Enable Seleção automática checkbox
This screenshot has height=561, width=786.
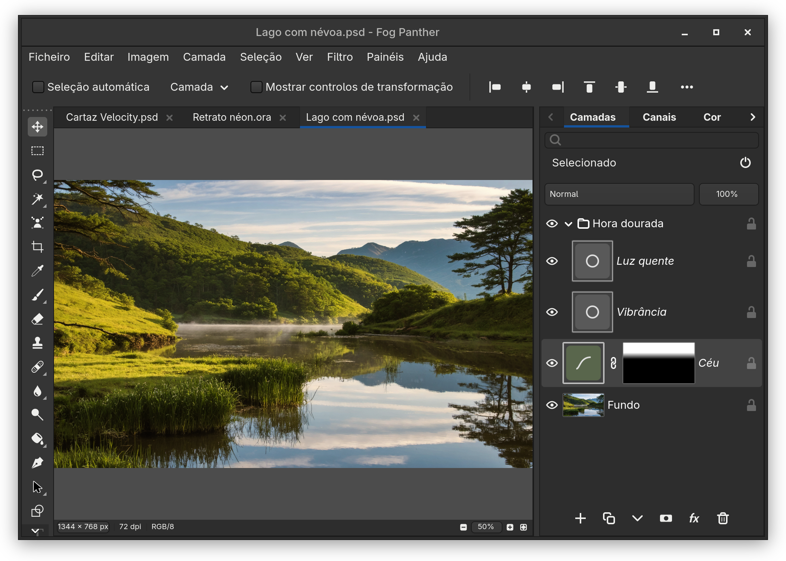tap(38, 87)
